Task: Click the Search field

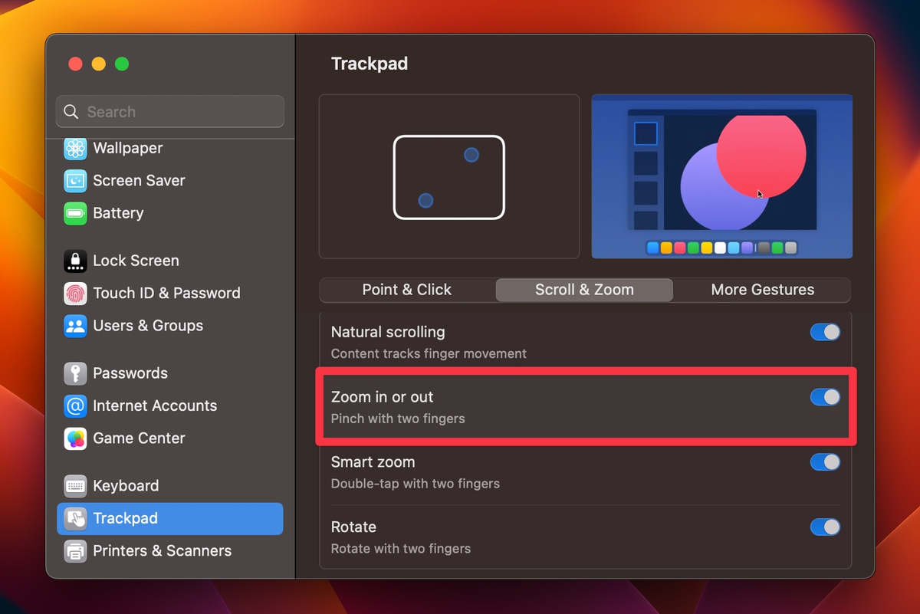Action: (x=169, y=111)
